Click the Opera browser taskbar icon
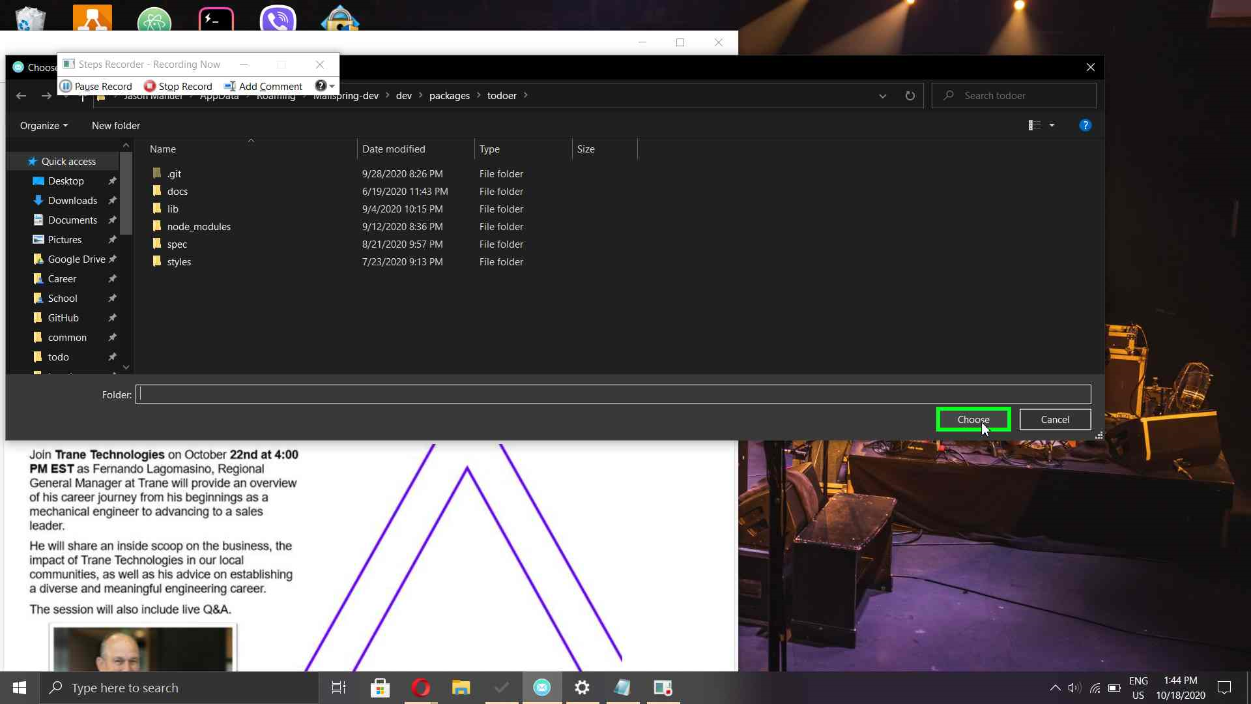Image resolution: width=1251 pixels, height=704 pixels. tap(420, 688)
